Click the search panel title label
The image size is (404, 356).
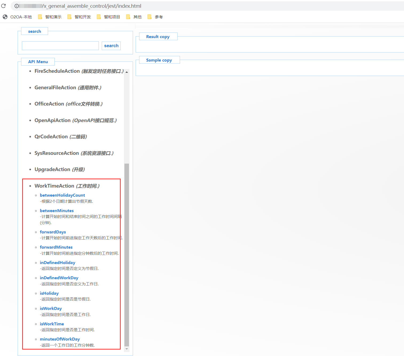click(35, 31)
